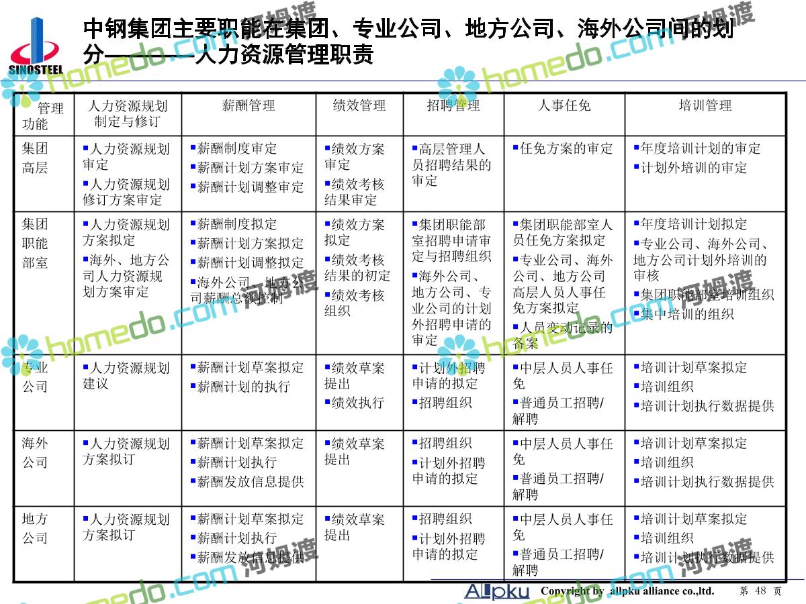Viewport: 806px width, 604px height.
Task: Select the "招聘管理" column header
Action: 453,105
